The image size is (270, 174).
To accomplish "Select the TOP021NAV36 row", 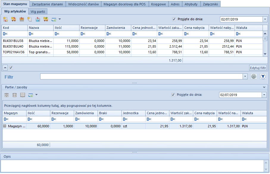I will [132, 52].
